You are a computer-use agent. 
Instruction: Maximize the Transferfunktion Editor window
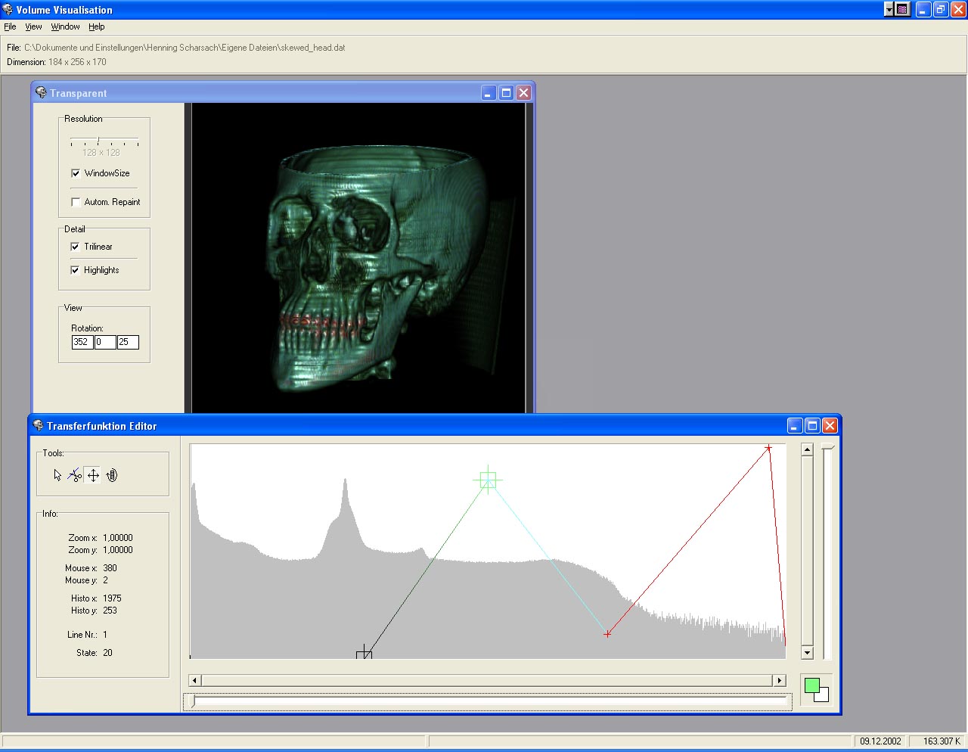pos(812,425)
